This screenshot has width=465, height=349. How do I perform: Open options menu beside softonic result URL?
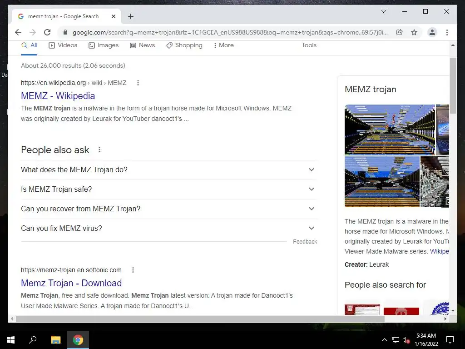(133, 270)
